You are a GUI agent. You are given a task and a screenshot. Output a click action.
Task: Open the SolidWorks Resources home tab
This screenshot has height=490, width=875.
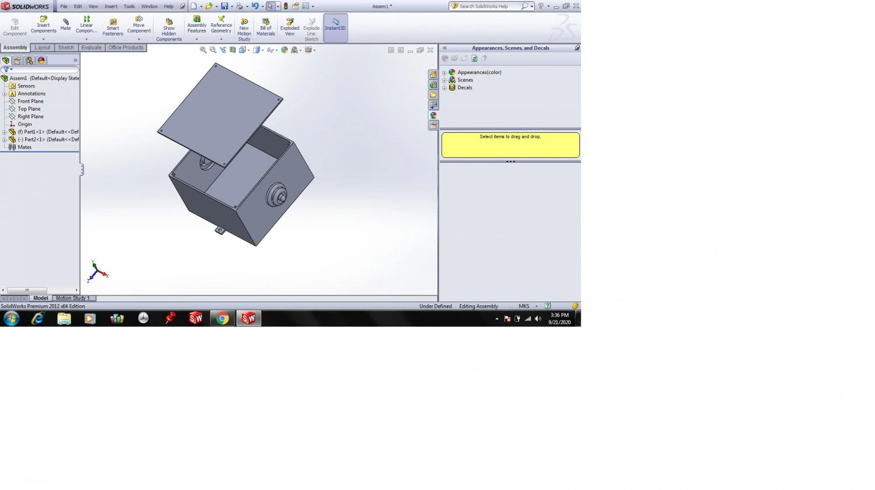pos(433,75)
